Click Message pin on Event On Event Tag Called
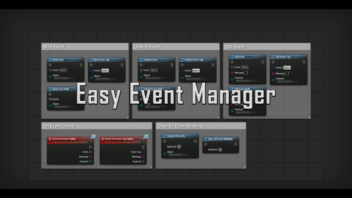352x198 pixels. [143, 157]
